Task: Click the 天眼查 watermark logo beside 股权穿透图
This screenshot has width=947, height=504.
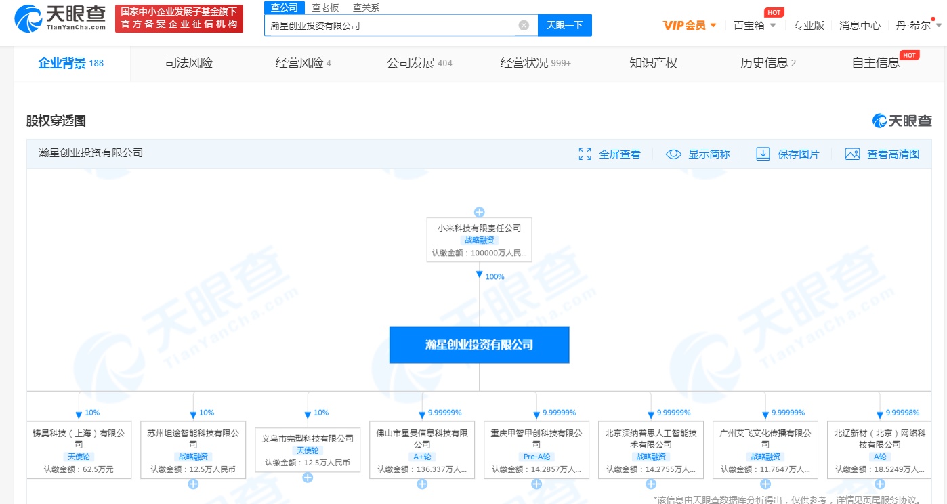Action: coord(902,121)
